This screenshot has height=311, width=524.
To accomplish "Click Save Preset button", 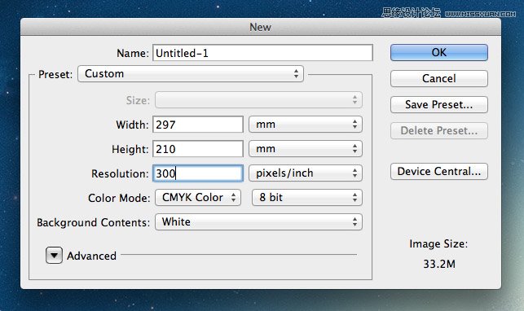I will (438, 104).
